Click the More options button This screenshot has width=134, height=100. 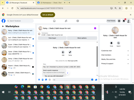(82, 38)
